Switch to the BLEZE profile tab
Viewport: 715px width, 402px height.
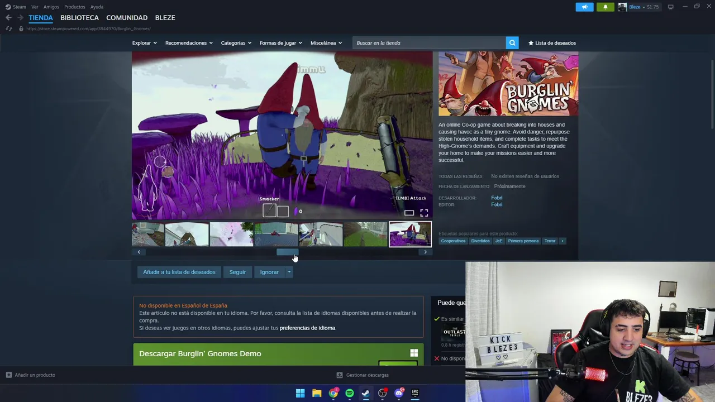tap(165, 18)
